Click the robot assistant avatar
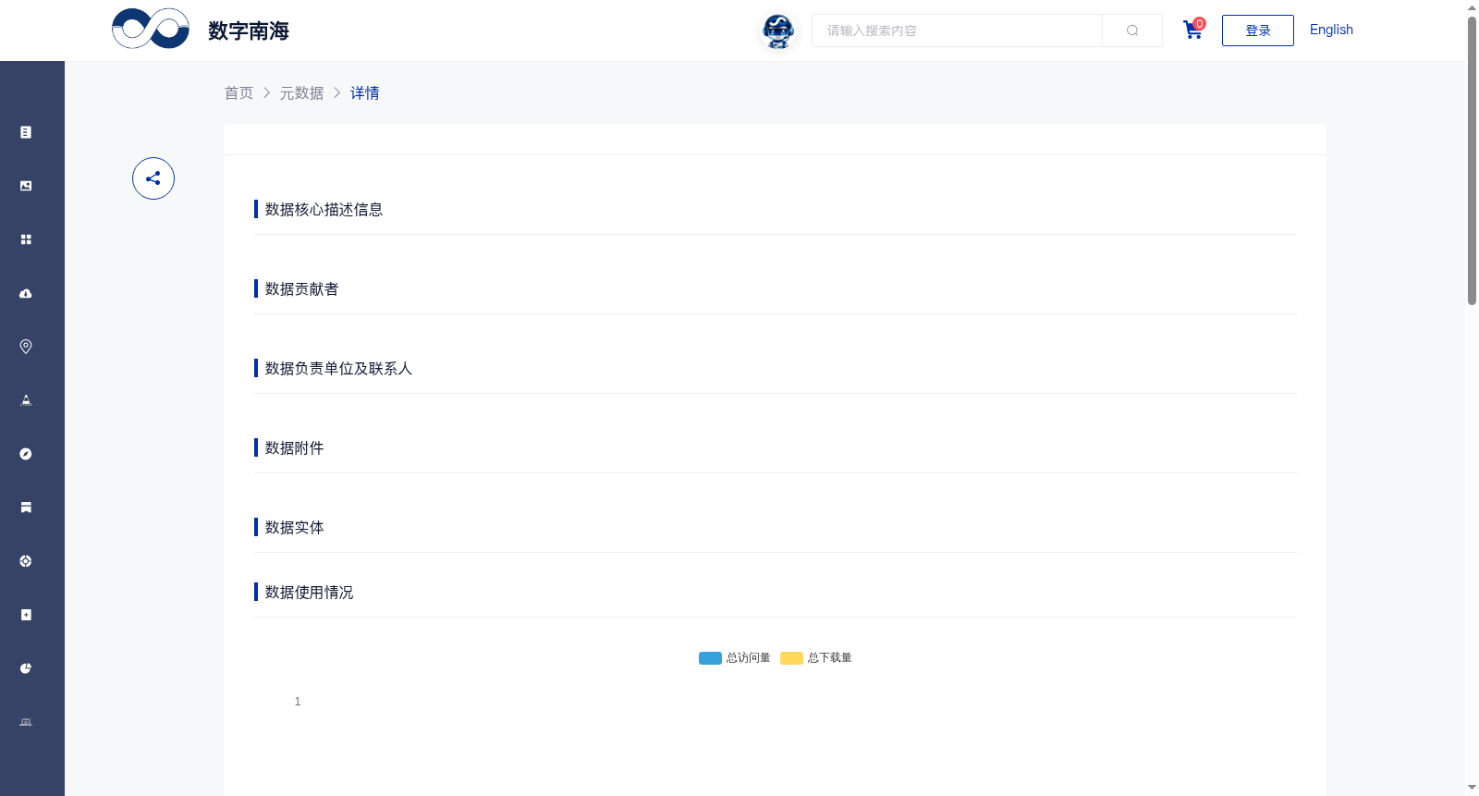 [778, 31]
